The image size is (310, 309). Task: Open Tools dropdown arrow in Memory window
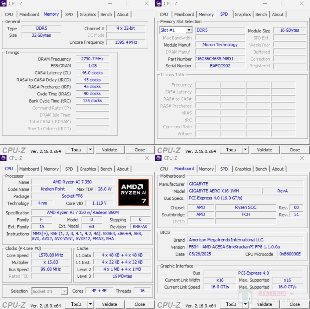[90, 150]
